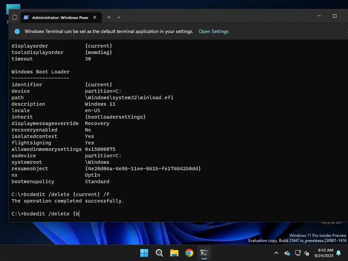Expand the new tab profile dropdown chevron
The image size is (348, 261).
(119, 17)
